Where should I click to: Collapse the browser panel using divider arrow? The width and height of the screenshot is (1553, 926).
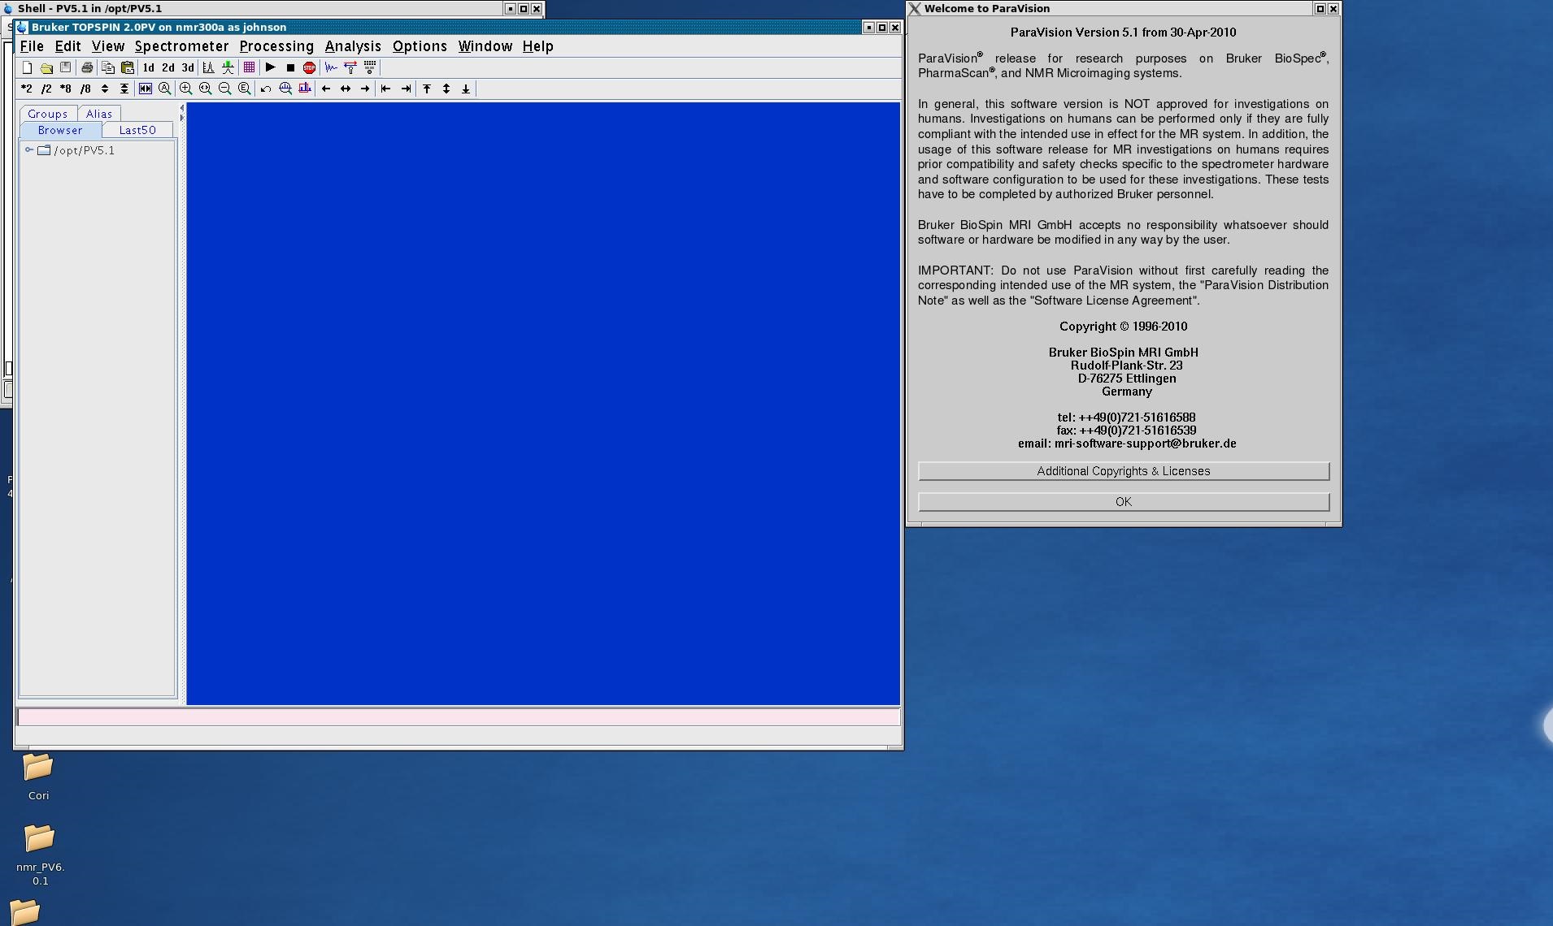pos(182,108)
